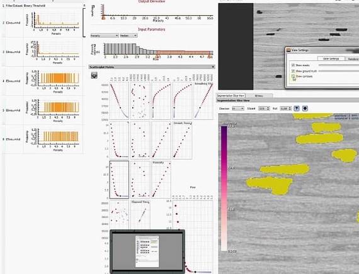Click the Rot value input field
The height and width of the screenshot is (274, 359).
tap(284, 108)
